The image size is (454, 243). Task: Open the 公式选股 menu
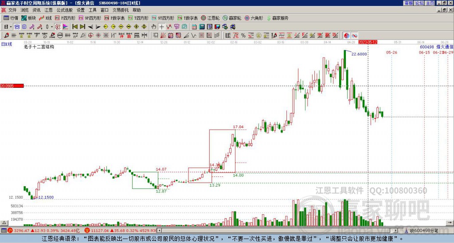coord(65,10)
